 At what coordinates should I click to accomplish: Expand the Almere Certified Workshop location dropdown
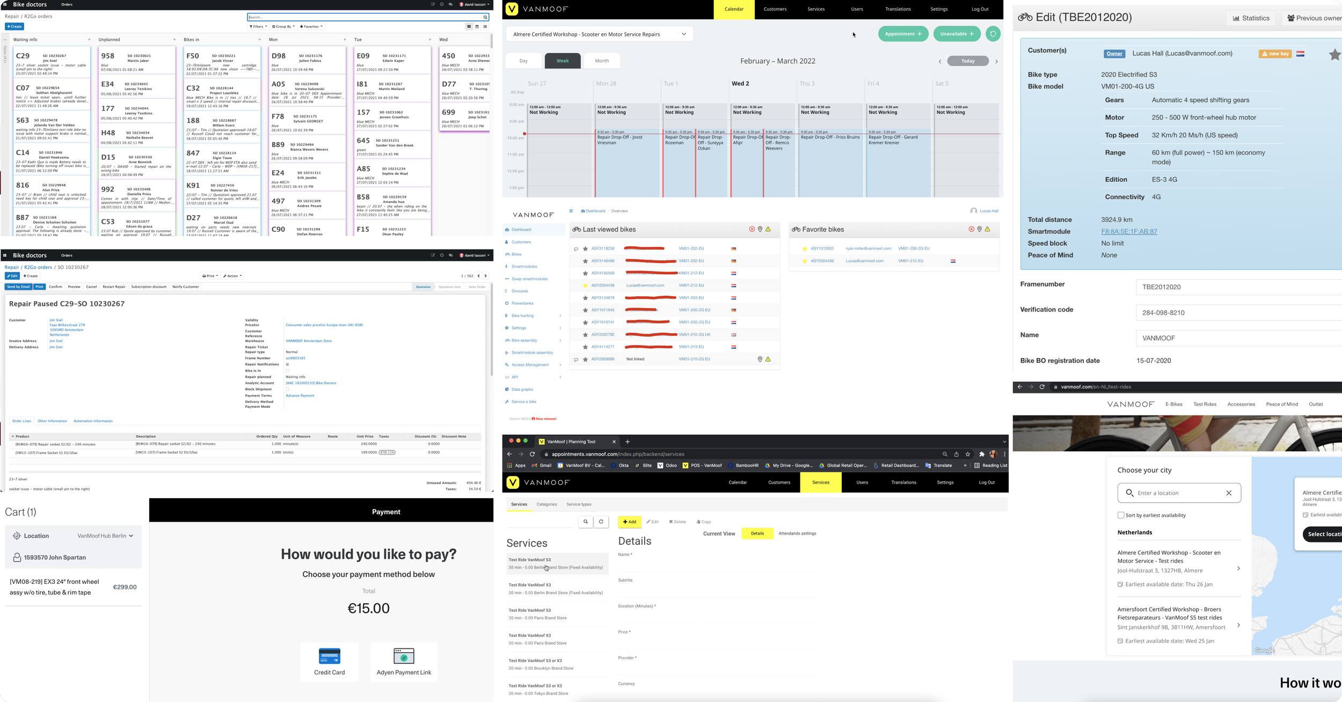pyautogui.click(x=683, y=34)
